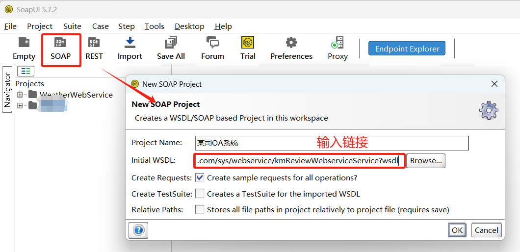Click the SOAP project toolbar icon
The height and width of the screenshot is (252, 520).
tap(61, 49)
